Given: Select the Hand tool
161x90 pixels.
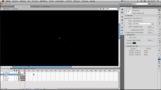Looking at the screenshot, I should pyautogui.click(x=159, y=48).
